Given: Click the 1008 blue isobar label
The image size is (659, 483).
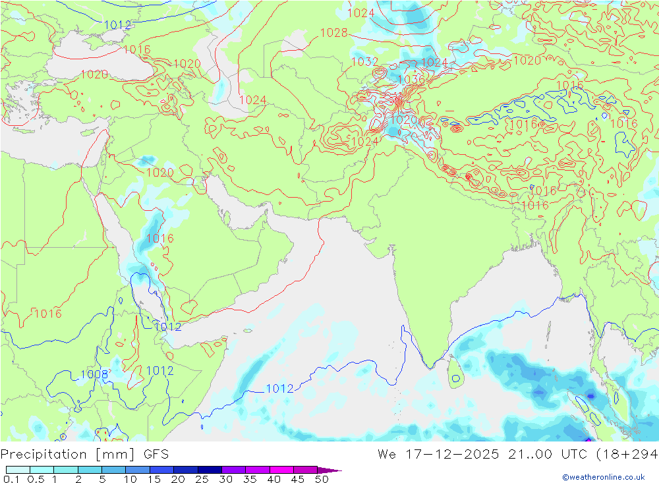Looking at the screenshot, I should click(x=94, y=374).
